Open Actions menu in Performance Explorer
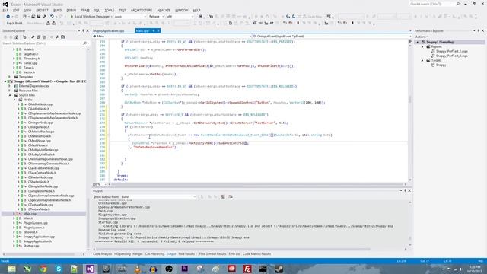This screenshot has height=274, width=487. (x=422, y=37)
